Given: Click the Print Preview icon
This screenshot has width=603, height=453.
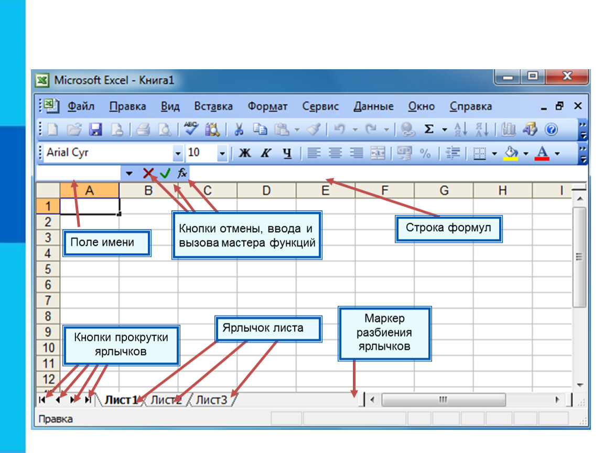Looking at the screenshot, I should (165, 130).
